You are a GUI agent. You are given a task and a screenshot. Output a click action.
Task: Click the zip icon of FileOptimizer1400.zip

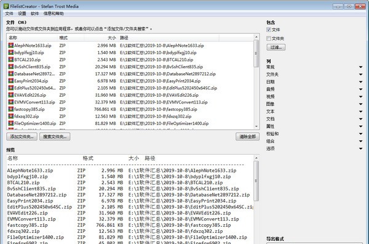coord(10,123)
